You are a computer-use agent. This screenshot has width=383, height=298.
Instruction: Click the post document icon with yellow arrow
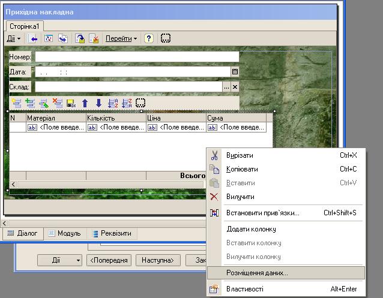coord(80,38)
